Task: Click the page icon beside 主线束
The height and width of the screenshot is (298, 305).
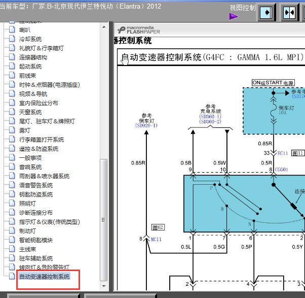Action: (12, 249)
